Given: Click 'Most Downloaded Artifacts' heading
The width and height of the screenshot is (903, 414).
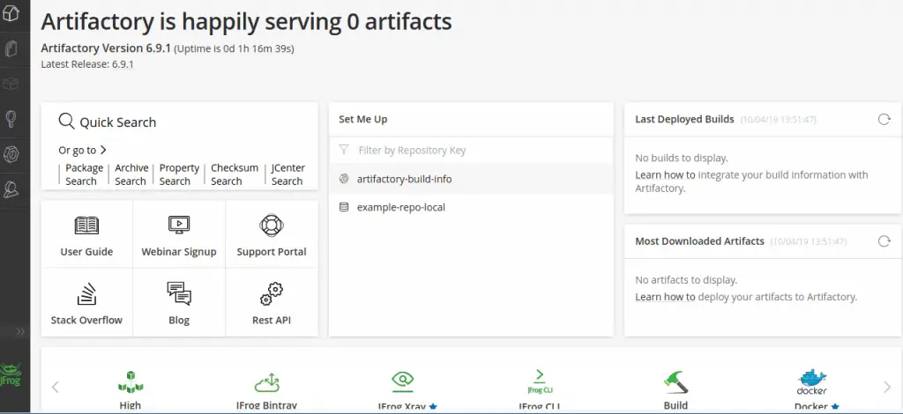Looking at the screenshot, I should (699, 241).
